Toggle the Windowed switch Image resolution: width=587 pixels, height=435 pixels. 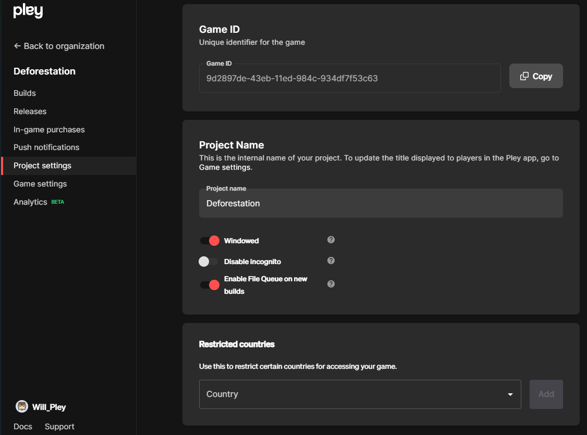(x=210, y=241)
